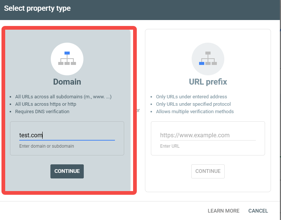Click the Domain site-hierarchy icon
The width and height of the screenshot is (281, 220).
tap(67, 59)
